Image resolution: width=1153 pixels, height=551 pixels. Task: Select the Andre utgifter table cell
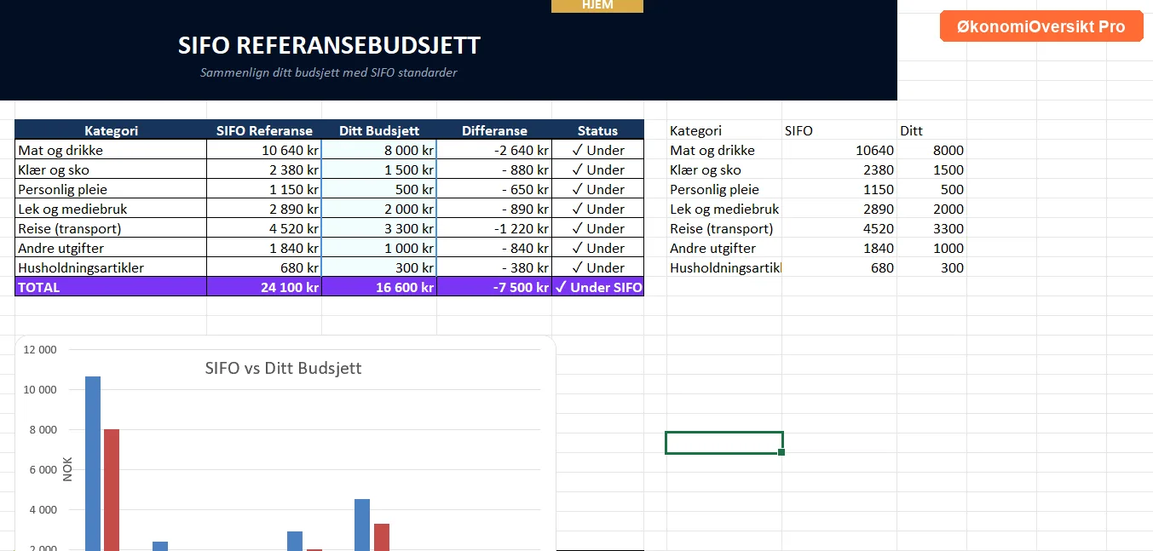111,248
